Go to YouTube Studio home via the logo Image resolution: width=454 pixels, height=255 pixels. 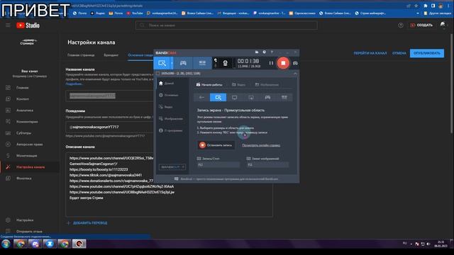point(28,25)
